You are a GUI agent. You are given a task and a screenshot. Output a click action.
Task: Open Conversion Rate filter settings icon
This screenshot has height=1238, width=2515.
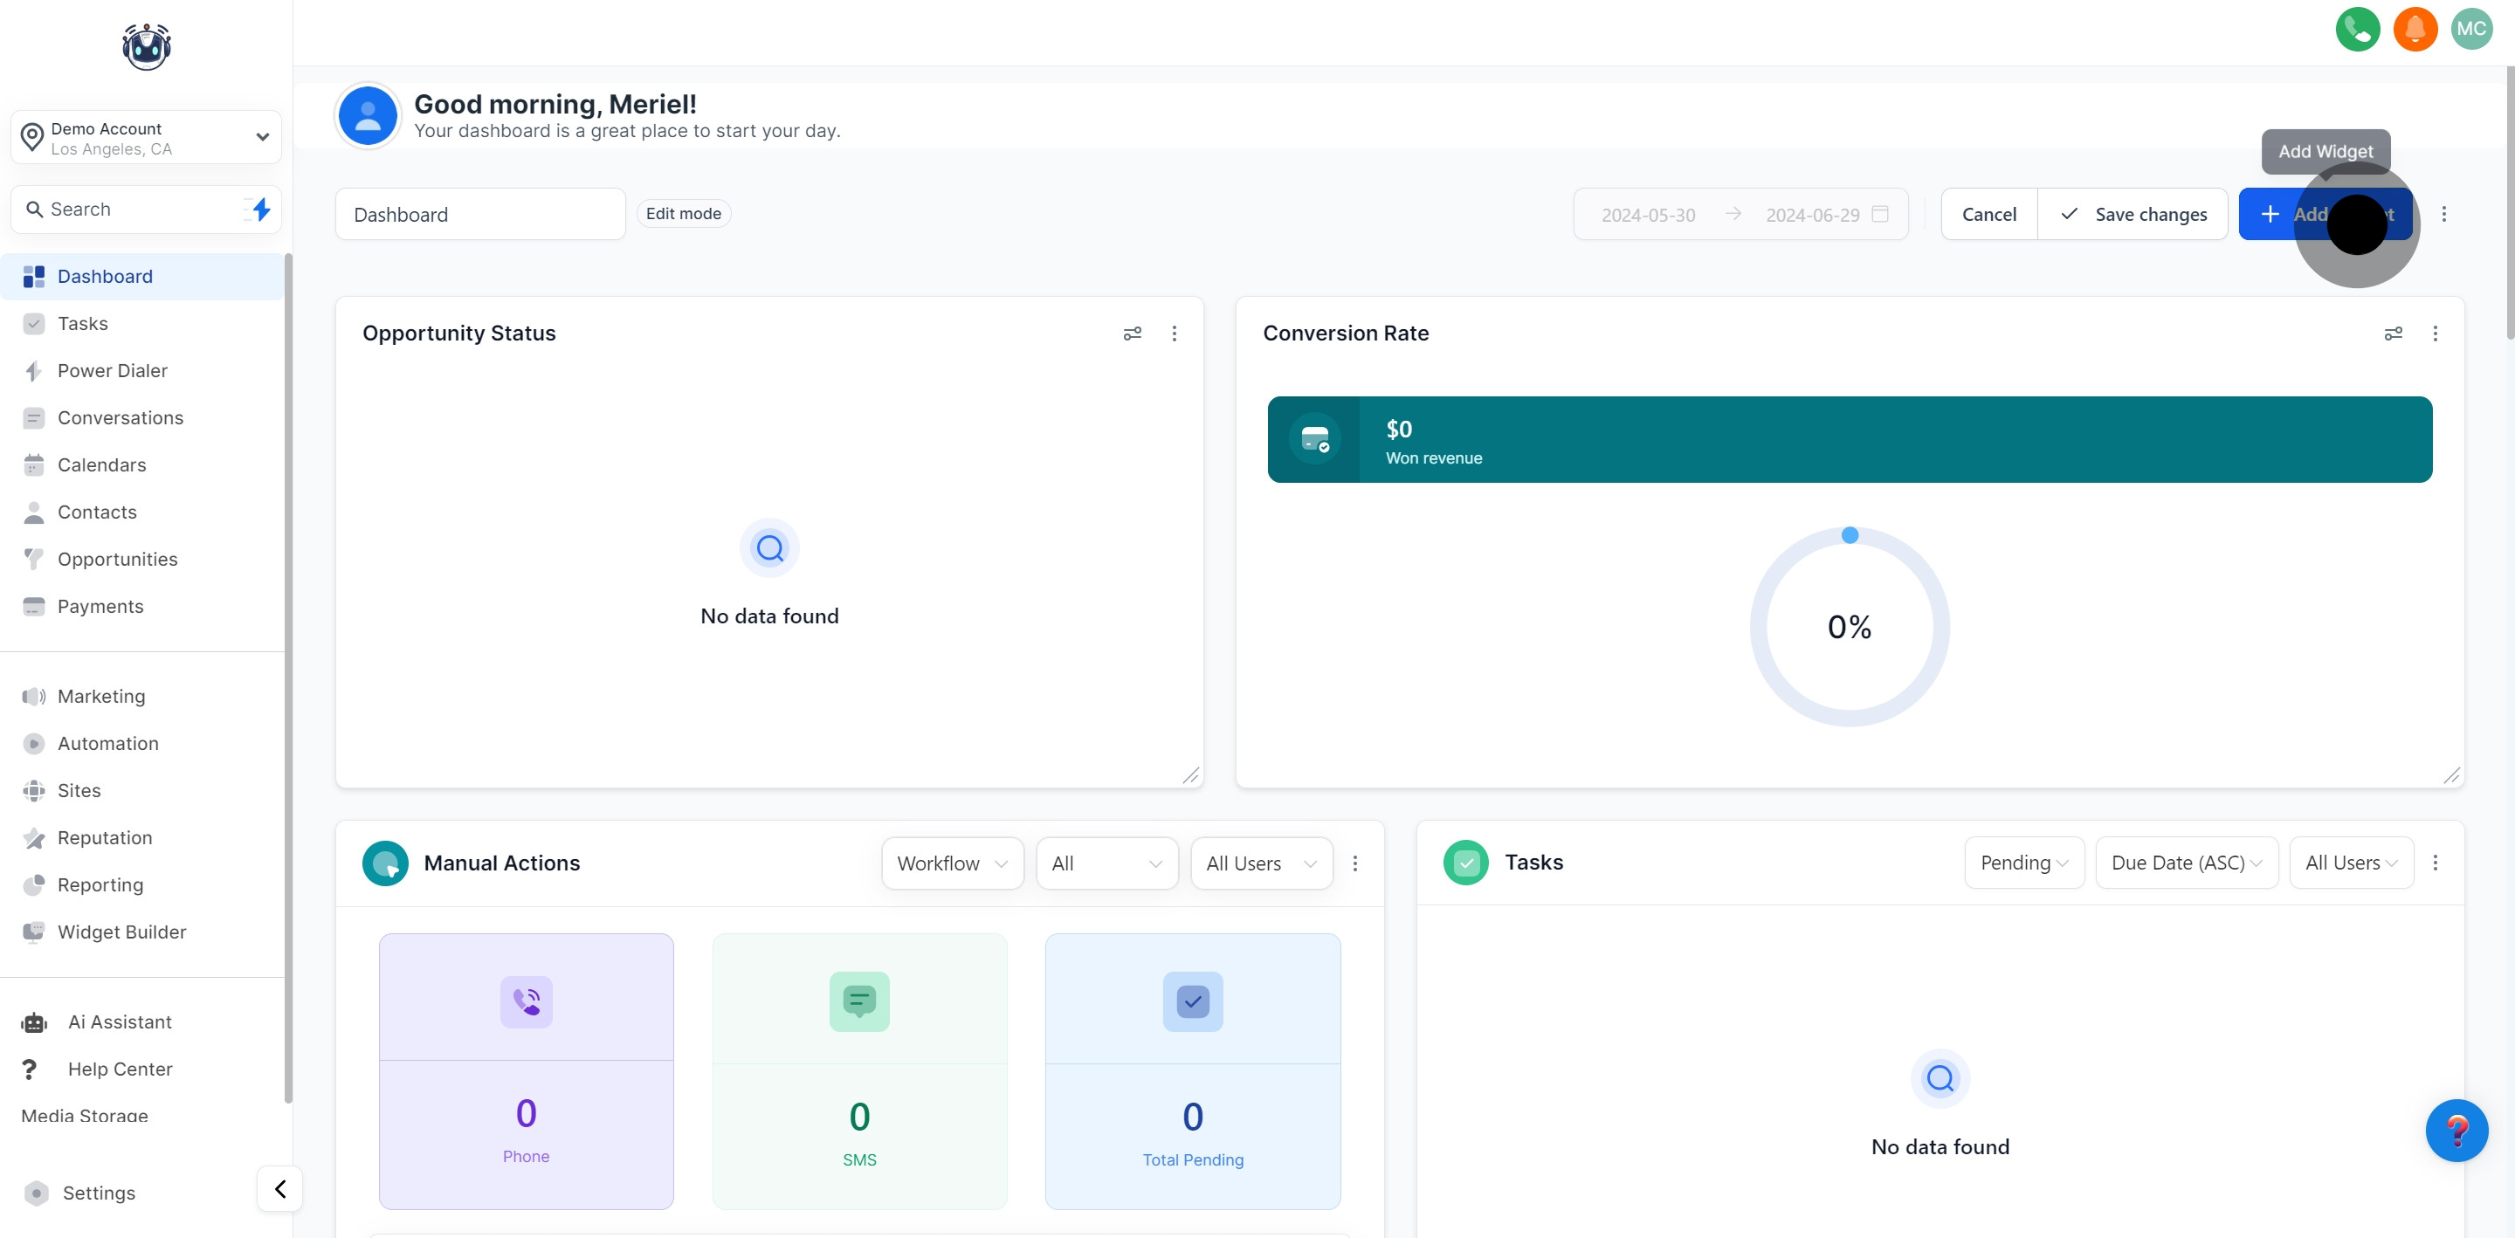pyautogui.click(x=2393, y=334)
